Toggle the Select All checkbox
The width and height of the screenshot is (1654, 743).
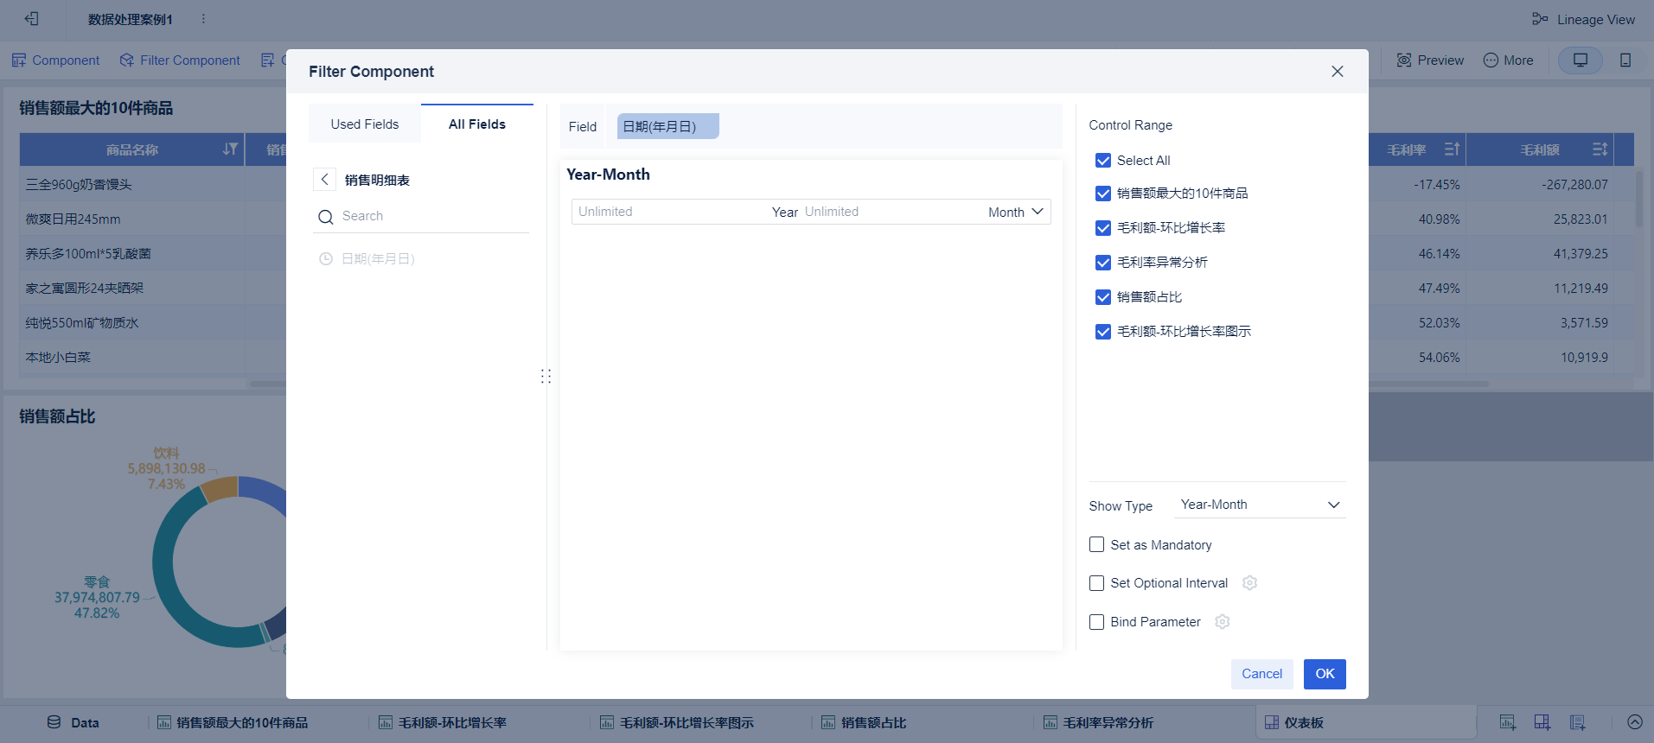tap(1103, 160)
